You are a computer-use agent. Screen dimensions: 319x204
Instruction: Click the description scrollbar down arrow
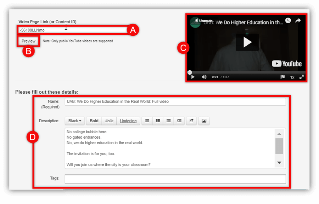tap(279, 163)
